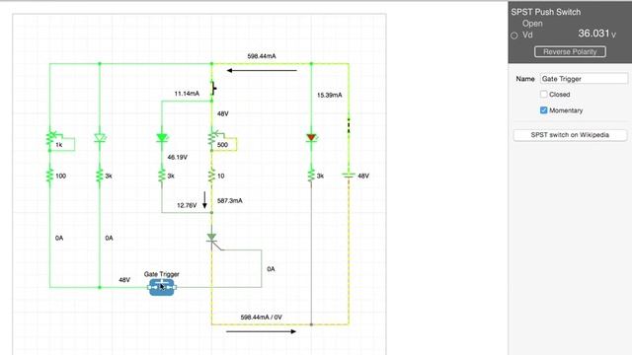The height and width of the screenshot is (355, 632).
Task: Uncheck the Momentary checkbox
Action: [x=544, y=110]
